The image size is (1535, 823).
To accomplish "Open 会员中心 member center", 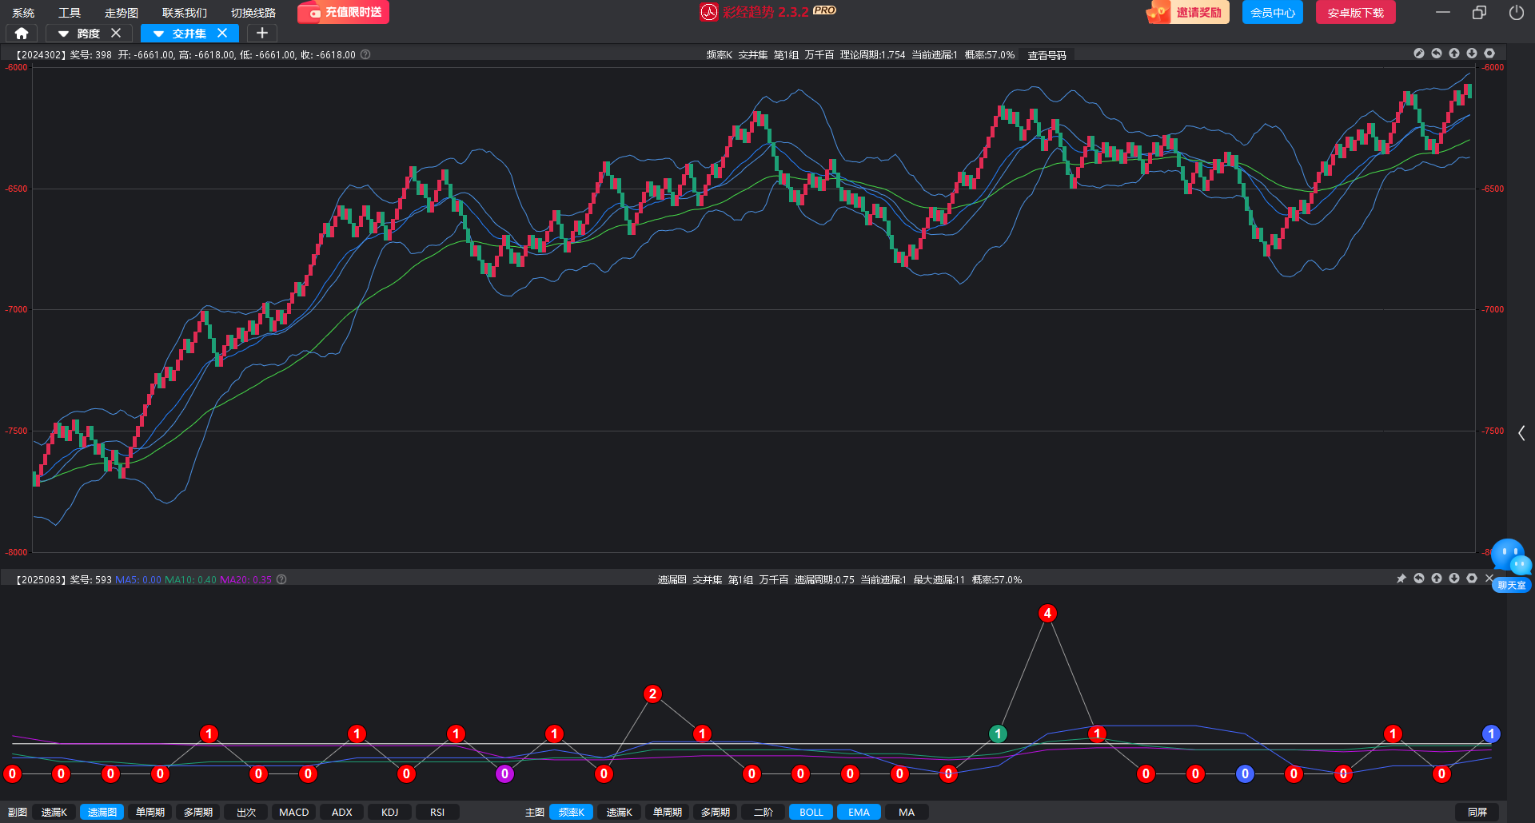I will tap(1273, 12).
